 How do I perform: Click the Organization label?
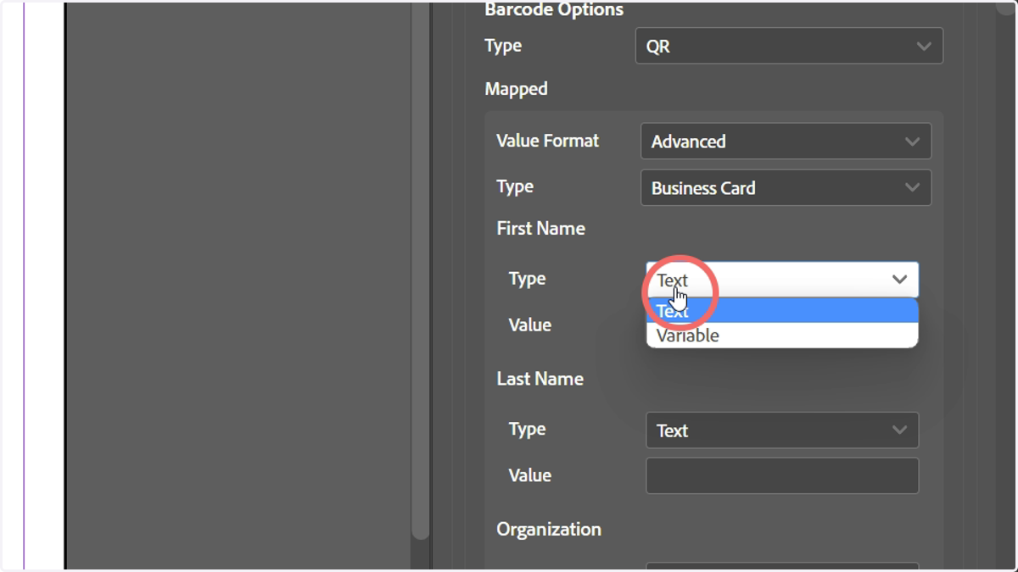549,530
